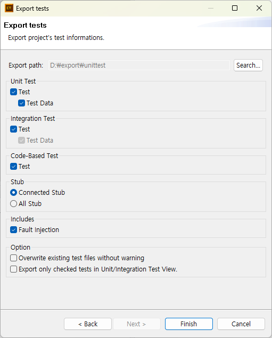Uncheck the Unit Test 'Test' checkbox
This screenshot has width=272, height=338.
14,92
